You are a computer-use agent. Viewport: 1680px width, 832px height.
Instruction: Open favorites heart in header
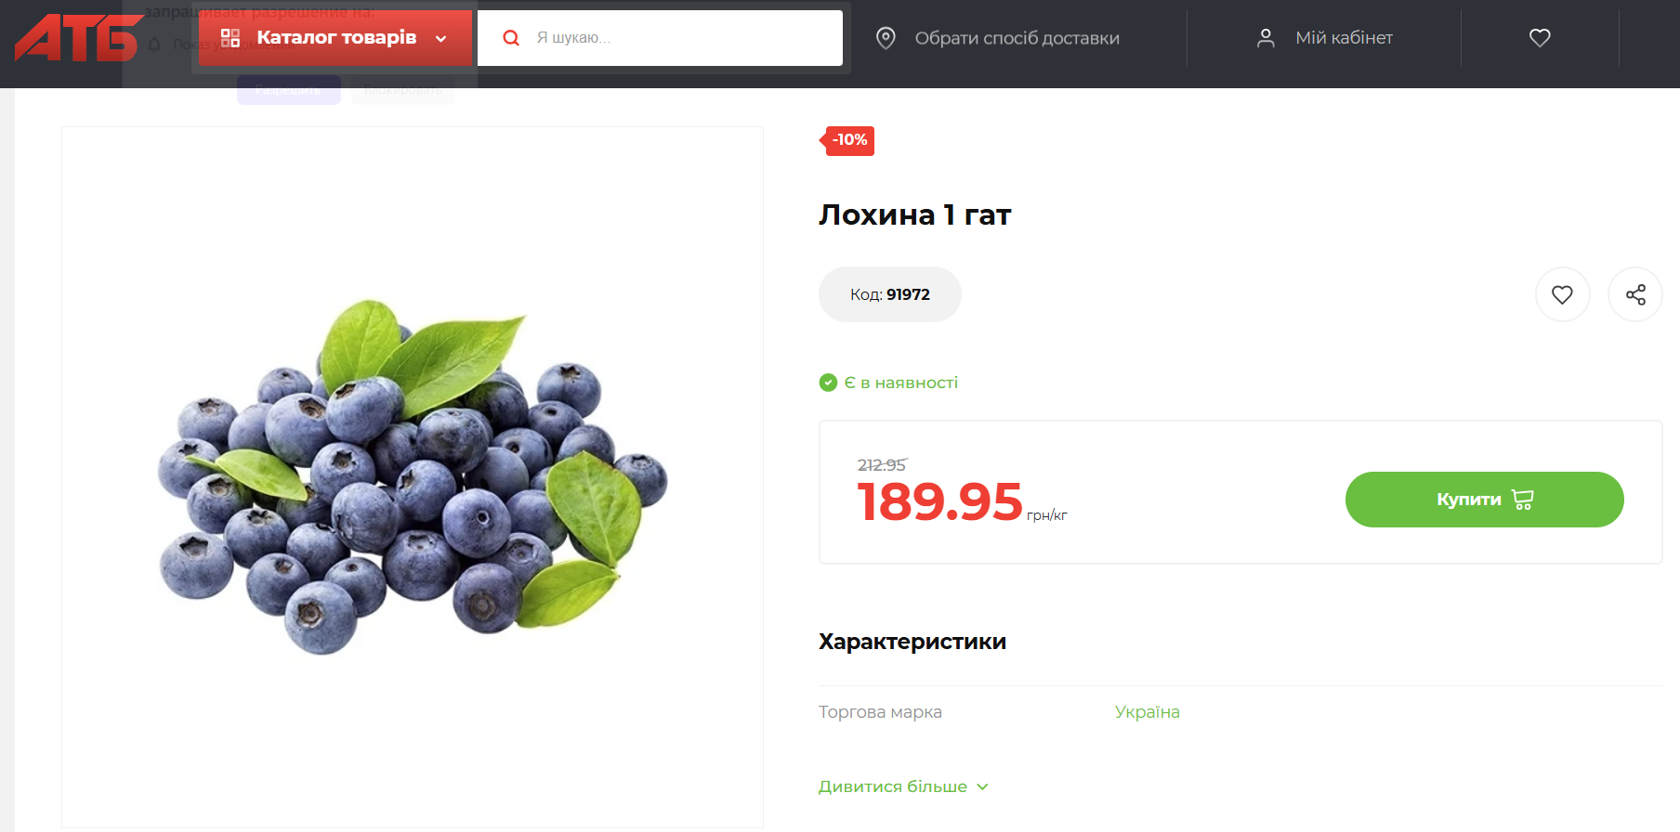point(1540,38)
